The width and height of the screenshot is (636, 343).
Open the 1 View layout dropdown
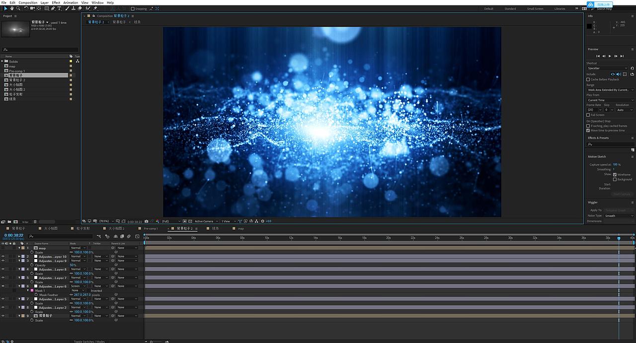(229, 221)
